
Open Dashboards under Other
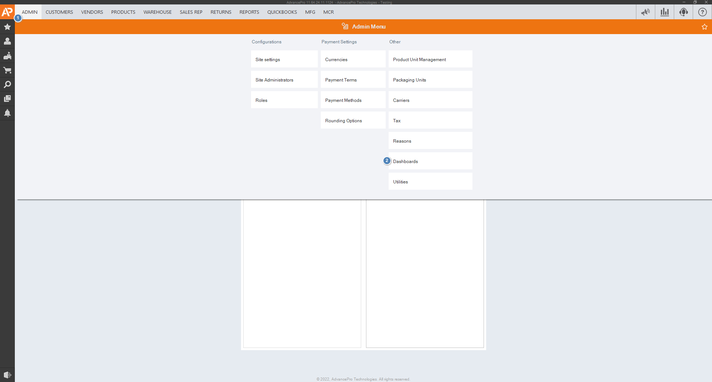(x=430, y=161)
